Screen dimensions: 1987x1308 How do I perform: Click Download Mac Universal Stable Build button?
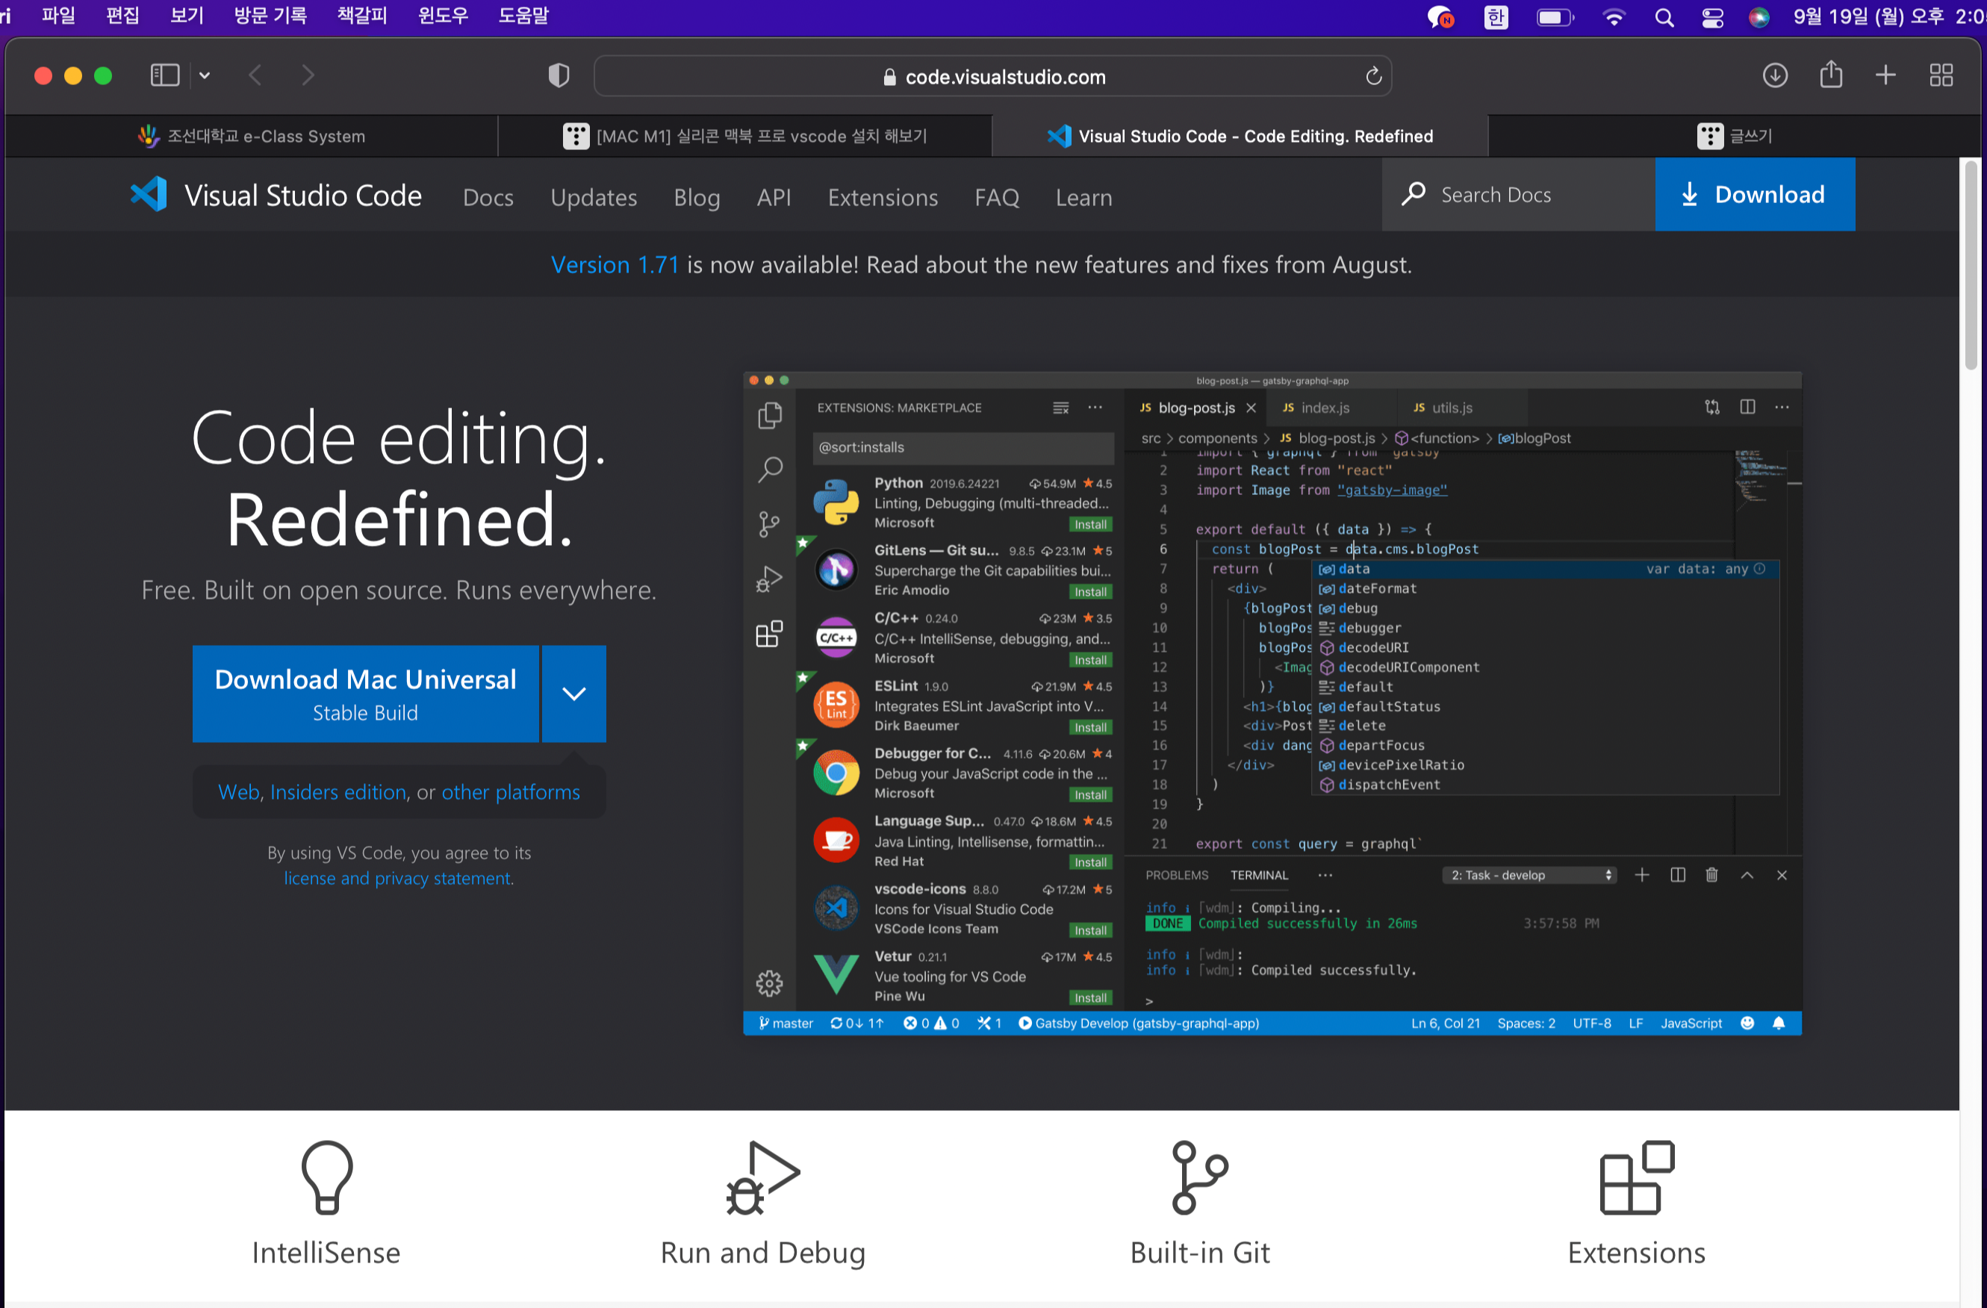pyautogui.click(x=366, y=694)
